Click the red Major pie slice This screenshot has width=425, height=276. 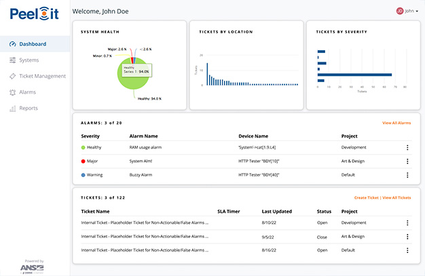coord(132,60)
